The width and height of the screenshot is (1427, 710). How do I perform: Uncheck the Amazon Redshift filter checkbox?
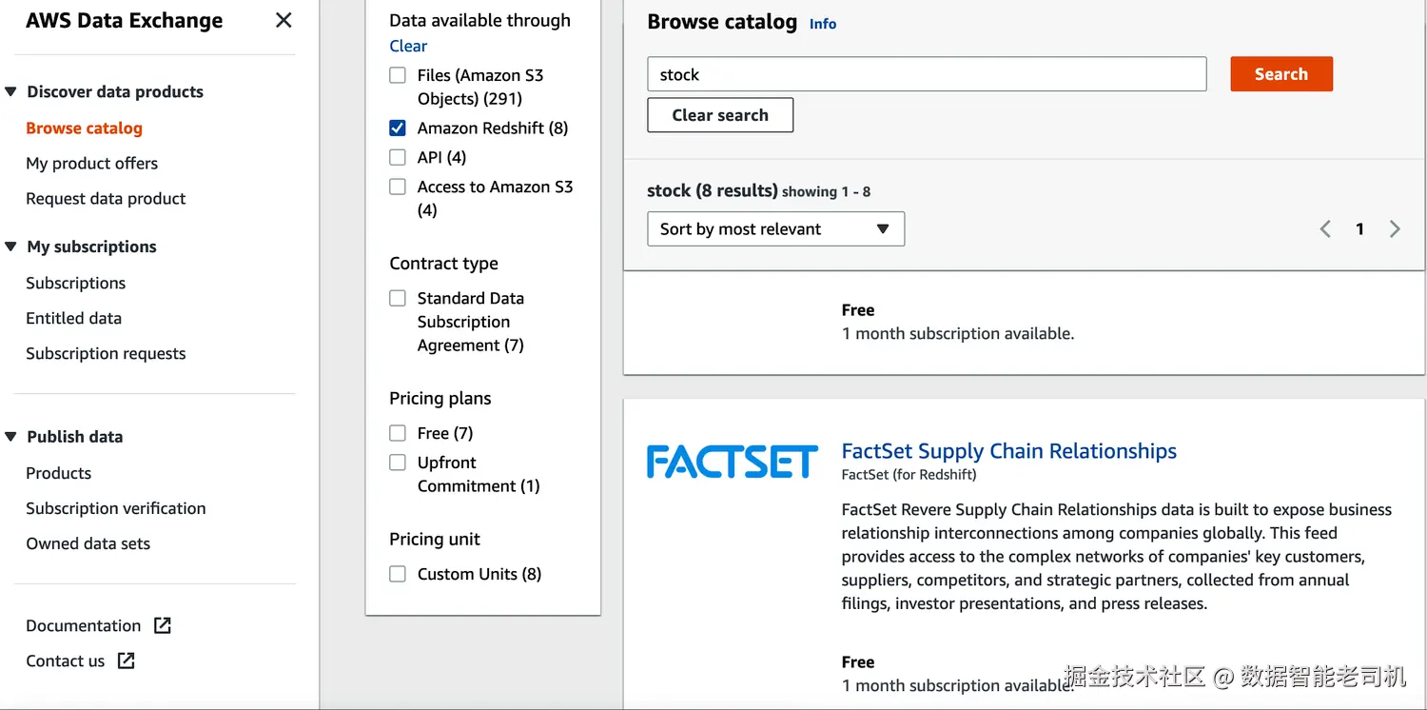[398, 128]
